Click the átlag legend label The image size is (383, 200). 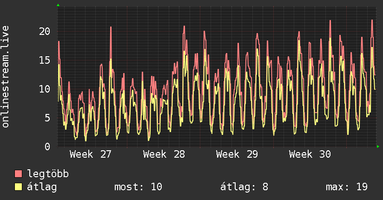42,187
